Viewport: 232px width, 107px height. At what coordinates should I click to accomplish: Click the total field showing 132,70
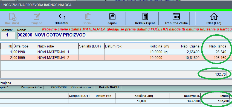(x=214, y=74)
